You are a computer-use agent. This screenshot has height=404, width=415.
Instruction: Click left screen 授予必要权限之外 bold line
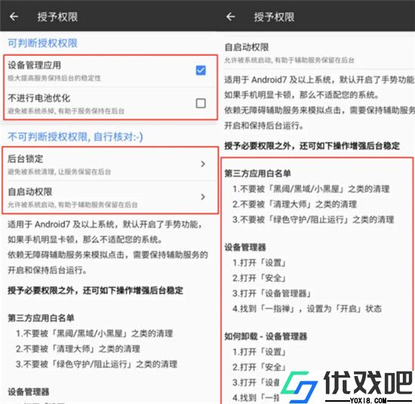point(95,290)
